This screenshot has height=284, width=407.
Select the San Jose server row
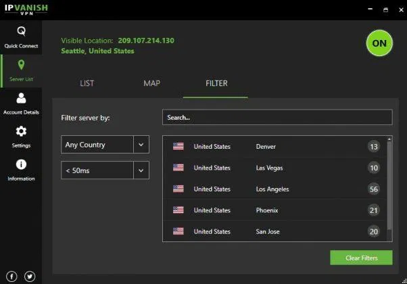270,231
